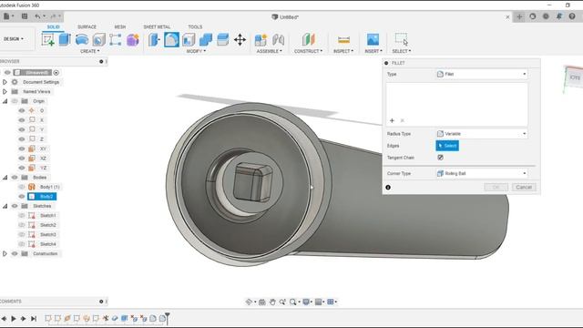This screenshot has height=328, width=583.
Task: Jump to the end of timeline
Action: tap(34, 318)
